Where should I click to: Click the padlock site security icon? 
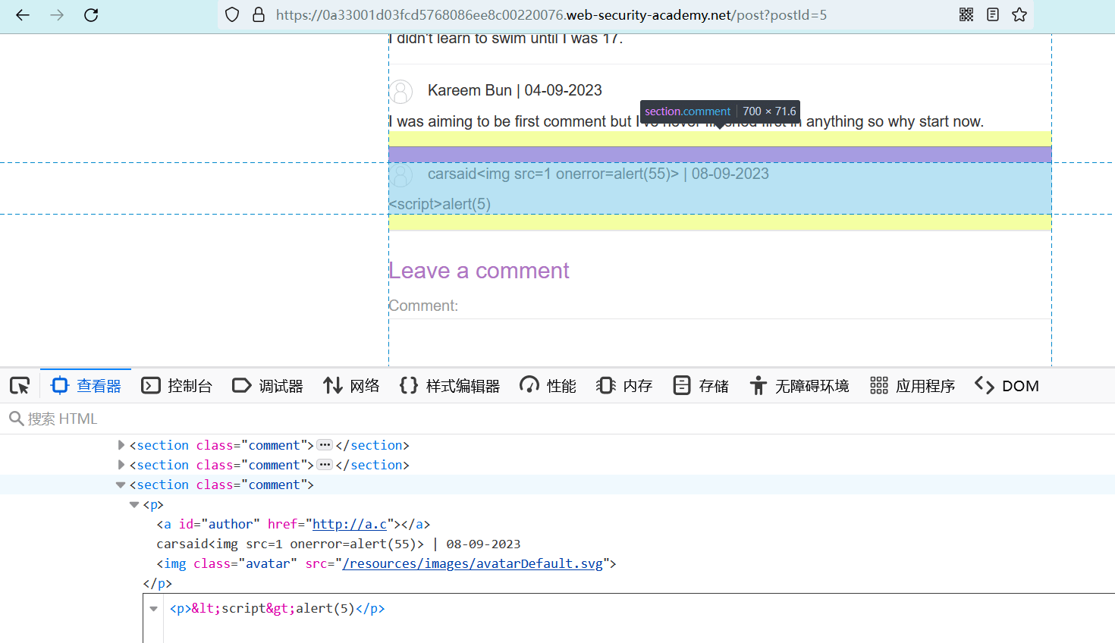pyautogui.click(x=259, y=15)
